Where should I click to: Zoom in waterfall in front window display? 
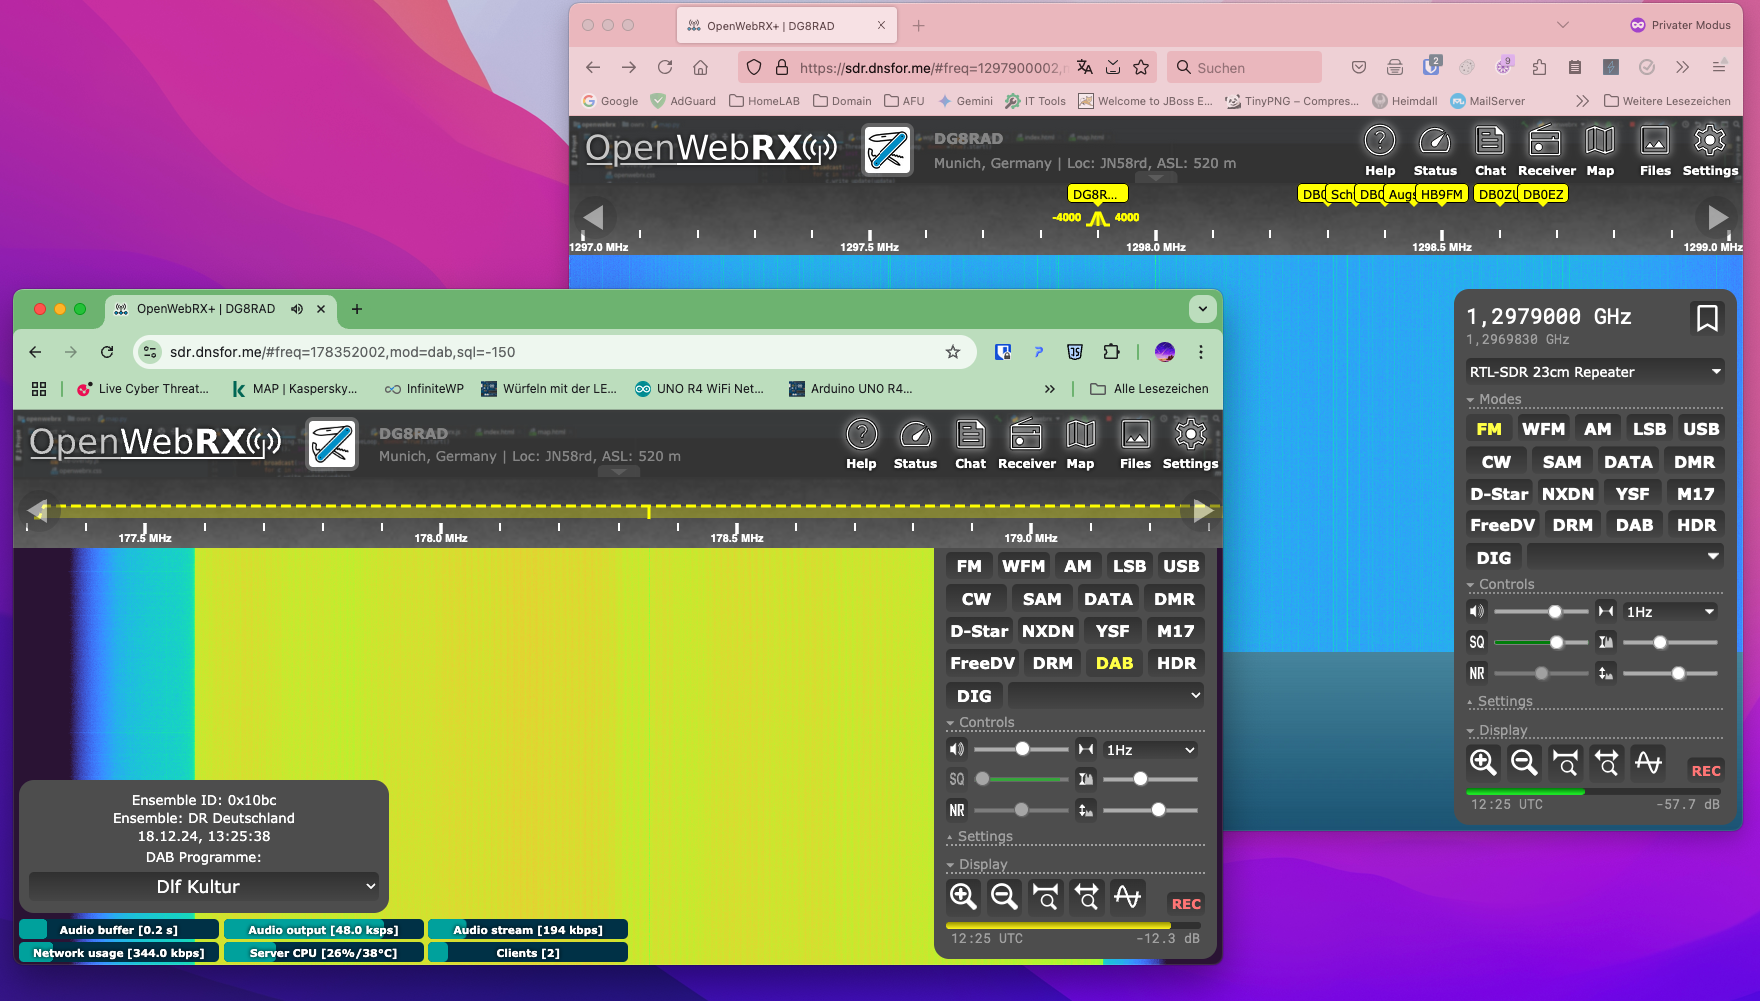(963, 896)
